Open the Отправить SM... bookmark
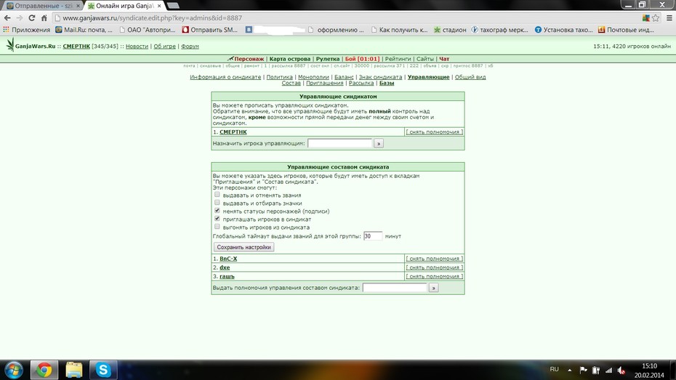The height and width of the screenshot is (380, 676). [210, 30]
